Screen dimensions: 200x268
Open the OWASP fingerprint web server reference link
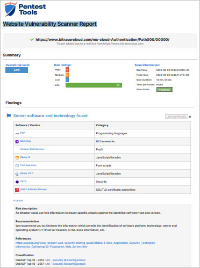coord(85,245)
